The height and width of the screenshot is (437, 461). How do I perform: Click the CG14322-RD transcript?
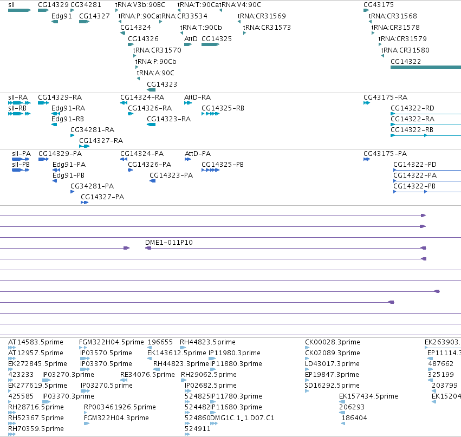click(426, 114)
